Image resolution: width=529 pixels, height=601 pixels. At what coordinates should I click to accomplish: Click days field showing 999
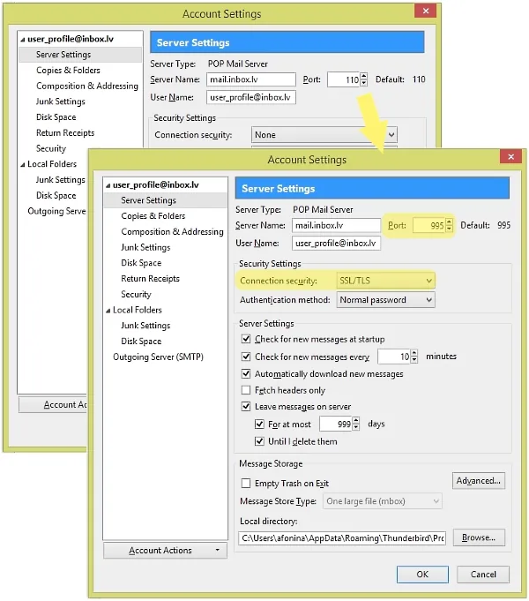(336, 424)
